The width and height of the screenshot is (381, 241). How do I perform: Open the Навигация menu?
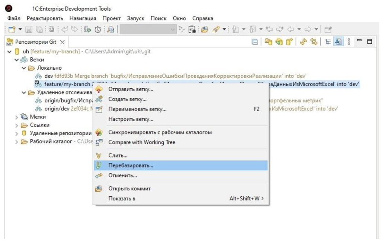pyautogui.click(x=82, y=18)
